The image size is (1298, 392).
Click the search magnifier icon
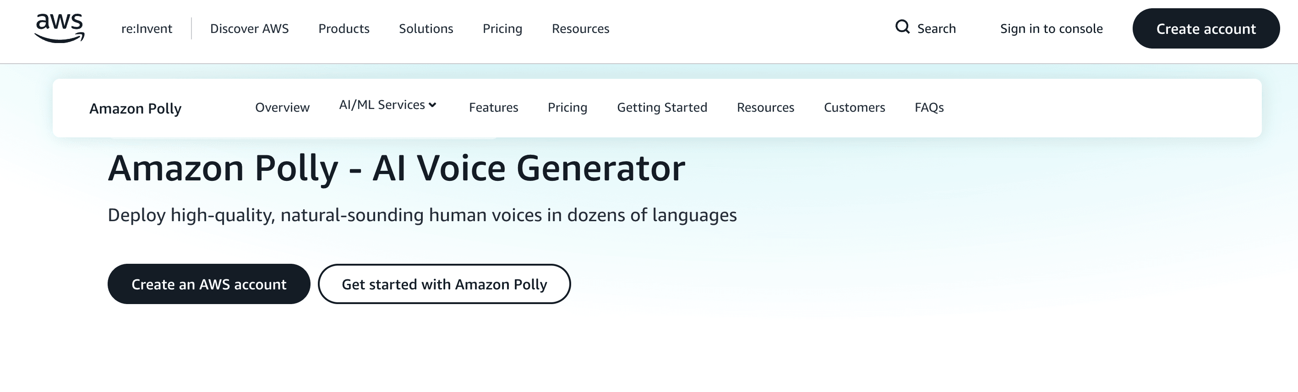click(902, 27)
